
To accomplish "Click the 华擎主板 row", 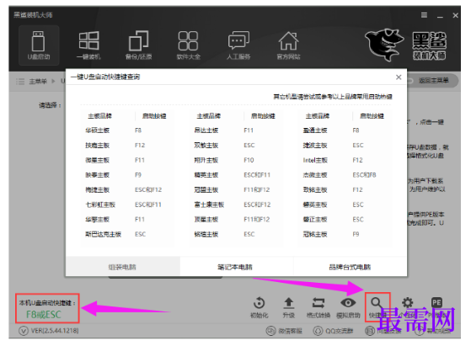I will 126,220.
